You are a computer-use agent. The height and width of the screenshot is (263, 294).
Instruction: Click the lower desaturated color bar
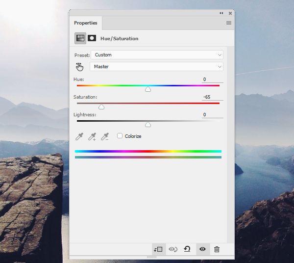(148, 158)
